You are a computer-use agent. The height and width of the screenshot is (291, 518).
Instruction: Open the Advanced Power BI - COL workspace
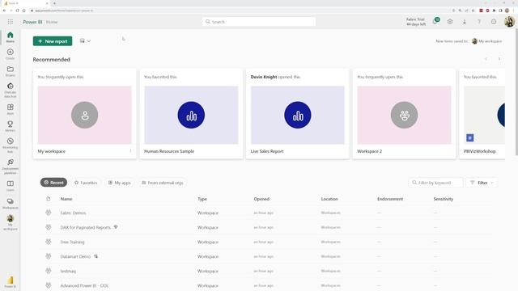click(x=84, y=285)
